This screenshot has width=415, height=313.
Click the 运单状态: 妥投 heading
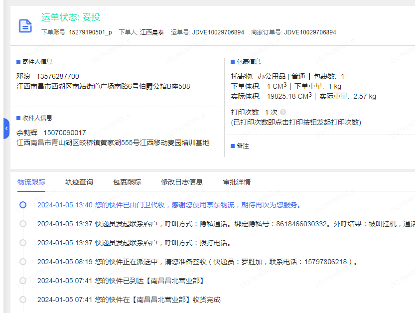point(71,17)
